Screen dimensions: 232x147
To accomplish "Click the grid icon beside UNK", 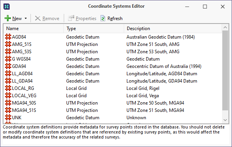I will (x=8, y=117).
